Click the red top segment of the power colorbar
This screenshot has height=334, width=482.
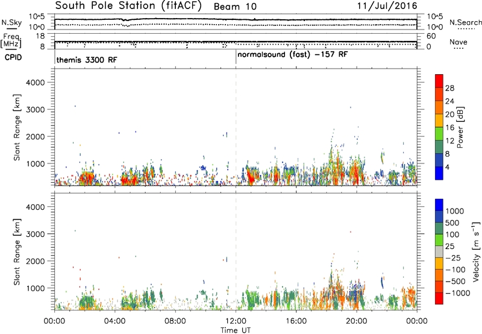coord(439,81)
